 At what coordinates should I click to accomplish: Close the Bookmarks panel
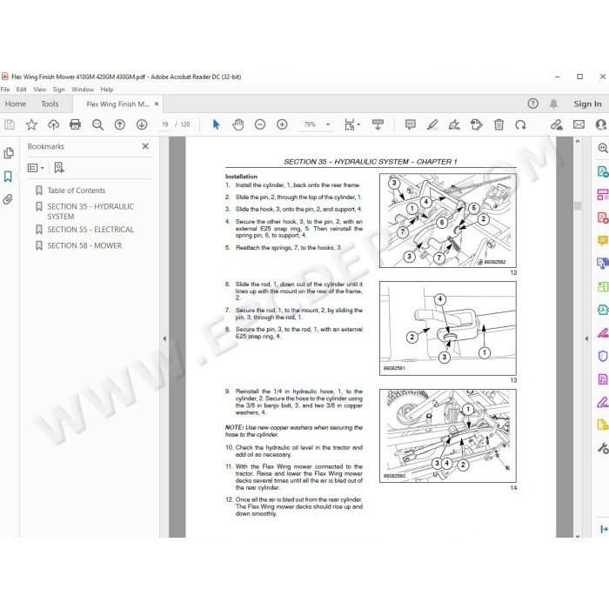(x=145, y=146)
